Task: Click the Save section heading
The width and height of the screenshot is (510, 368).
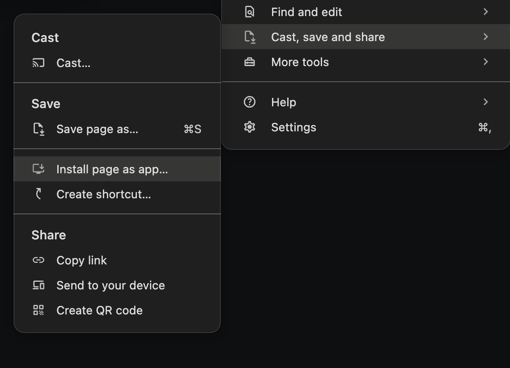Action: [x=46, y=104]
